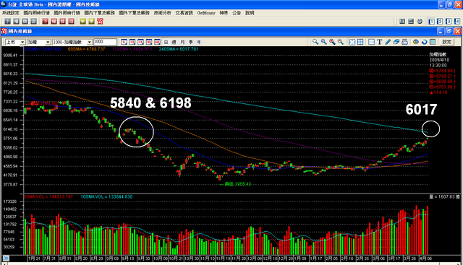Image resolution: width=463 pixels, height=265 pixels.
Task: Click the fourth red icon in main toolbar
Action: tap(71, 21)
